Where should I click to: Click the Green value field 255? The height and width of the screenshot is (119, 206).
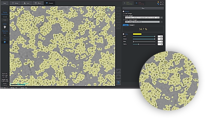pos(160,39)
